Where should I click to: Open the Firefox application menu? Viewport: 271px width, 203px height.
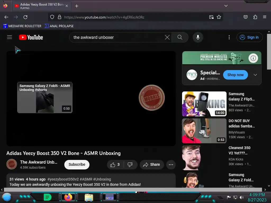[264, 17]
